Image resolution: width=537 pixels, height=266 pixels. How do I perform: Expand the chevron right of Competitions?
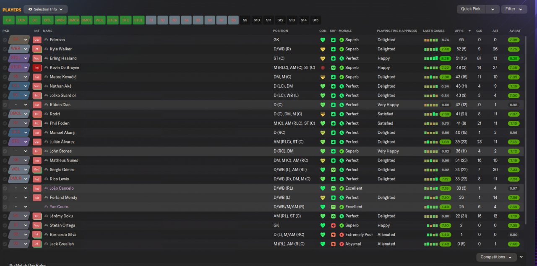521,257
